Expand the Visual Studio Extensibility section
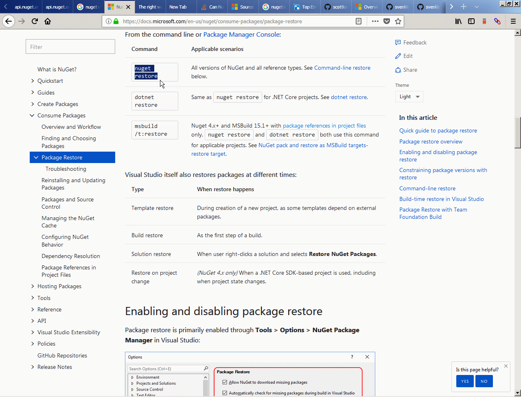 coord(33,332)
